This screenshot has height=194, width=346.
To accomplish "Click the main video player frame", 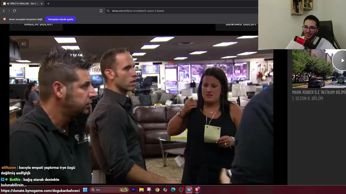I will [141, 109].
